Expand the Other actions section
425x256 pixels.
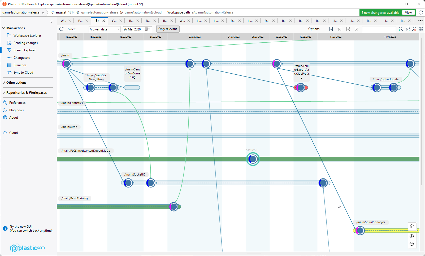pyautogui.click(x=16, y=83)
